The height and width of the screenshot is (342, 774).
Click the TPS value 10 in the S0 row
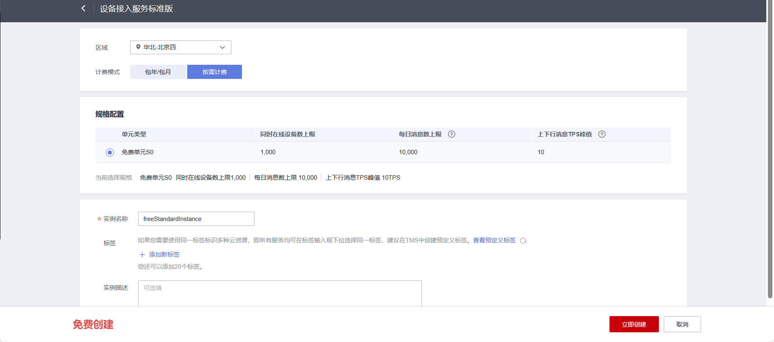pos(541,152)
